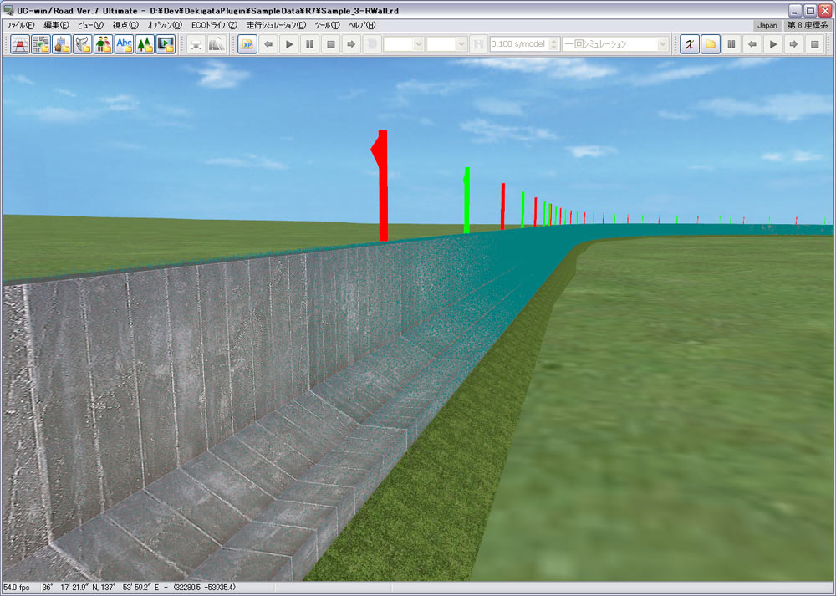Image resolution: width=836 pixels, height=596 pixels.
Task: Open the 視点(C) menu
Action: click(125, 25)
